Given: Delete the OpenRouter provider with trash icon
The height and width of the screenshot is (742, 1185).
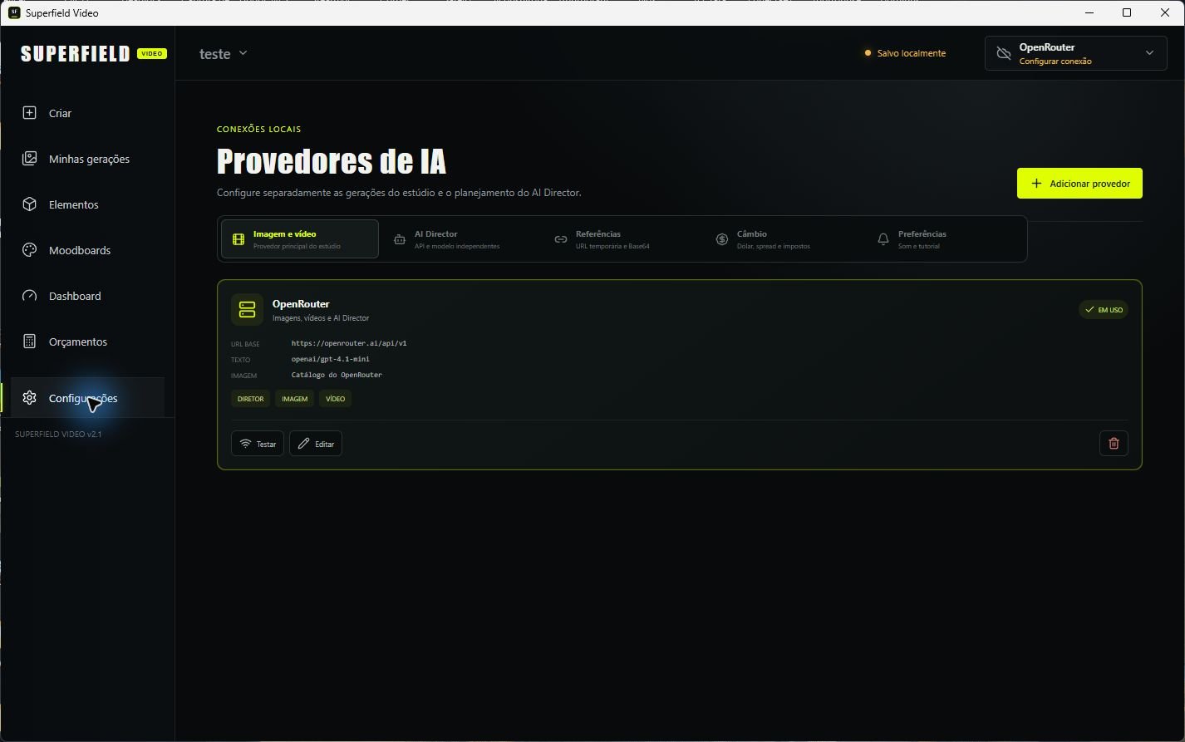Looking at the screenshot, I should pyautogui.click(x=1114, y=444).
